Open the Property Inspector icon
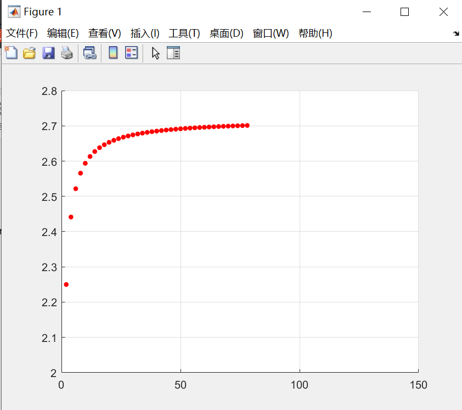Viewport: 462px width, 410px height. pyautogui.click(x=173, y=53)
